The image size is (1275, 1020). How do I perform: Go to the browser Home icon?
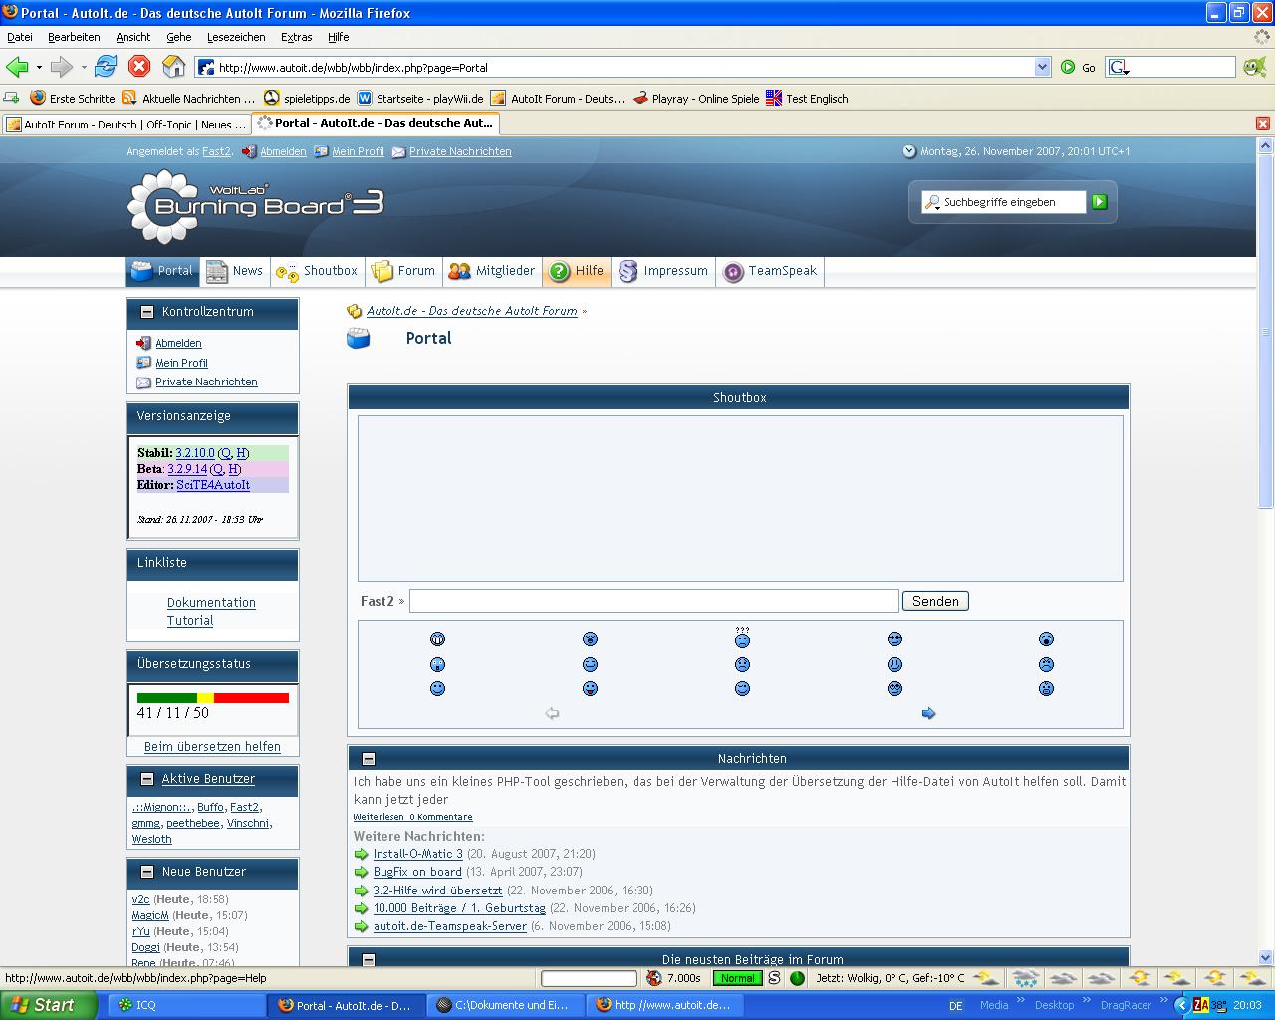[x=173, y=67]
